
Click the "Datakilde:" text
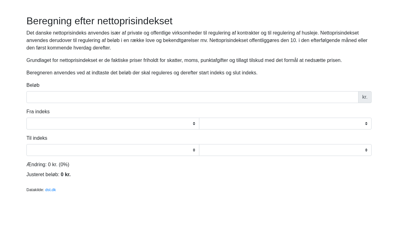click(35, 190)
